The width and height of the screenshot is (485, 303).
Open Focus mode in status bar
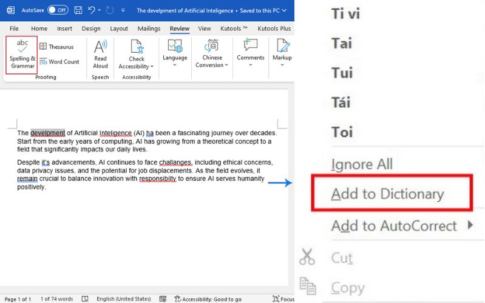tap(283, 299)
